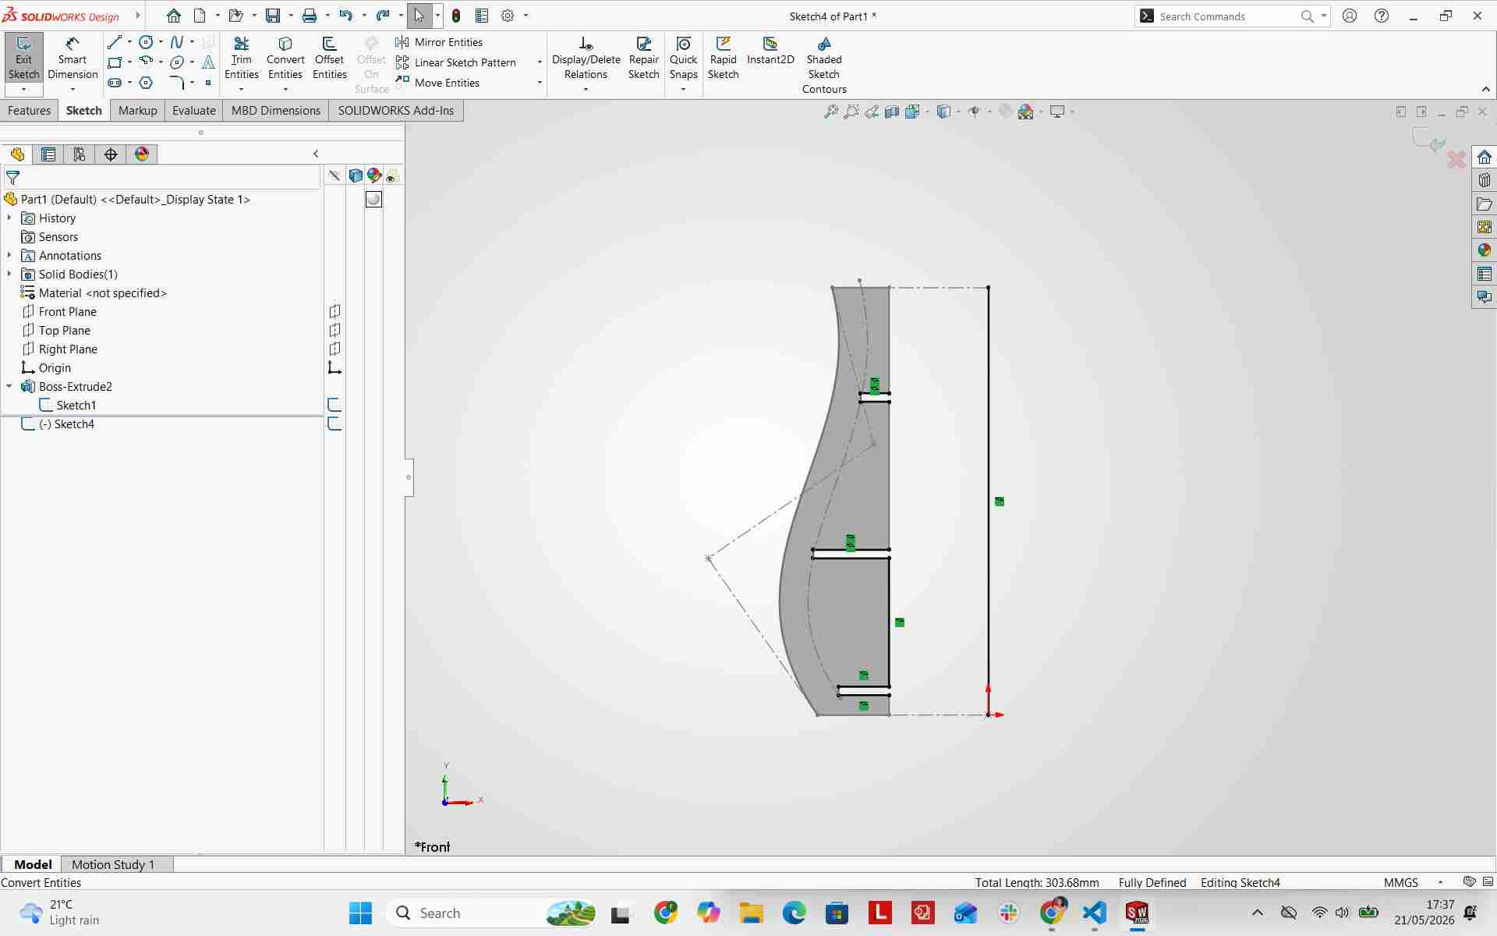This screenshot has height=936, width=1497.
Task: Click the FeatureManager filter field
Action: (x=162, y=178)
